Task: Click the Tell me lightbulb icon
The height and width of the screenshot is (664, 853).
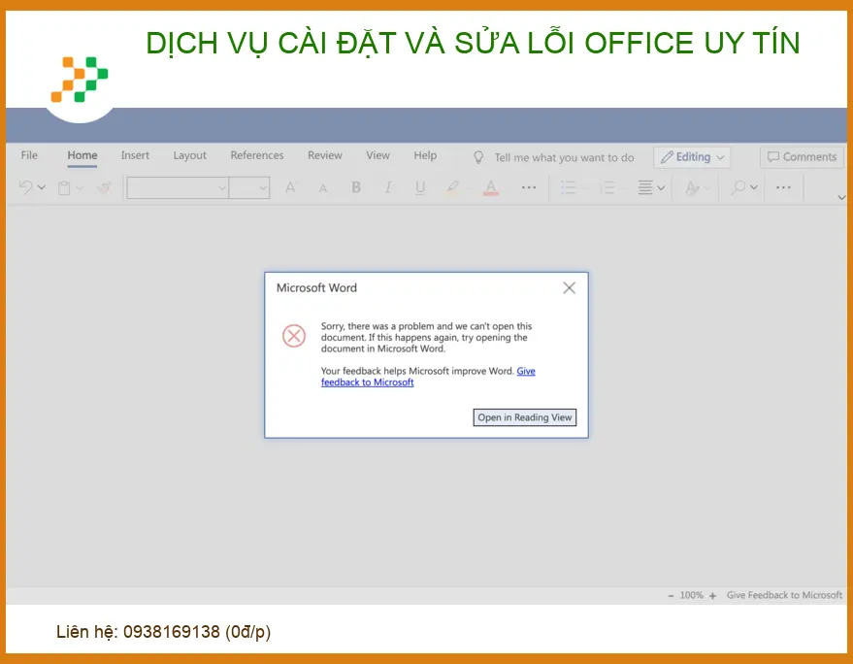Action: point(478,157)
